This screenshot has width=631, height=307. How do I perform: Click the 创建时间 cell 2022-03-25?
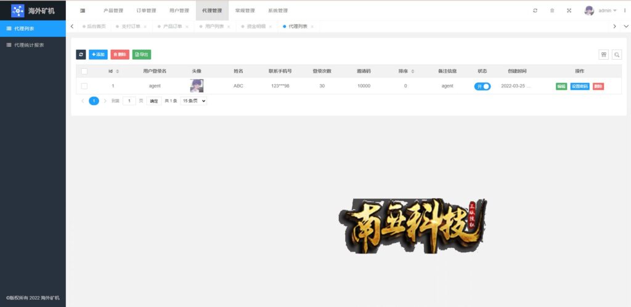click(516, 86)
